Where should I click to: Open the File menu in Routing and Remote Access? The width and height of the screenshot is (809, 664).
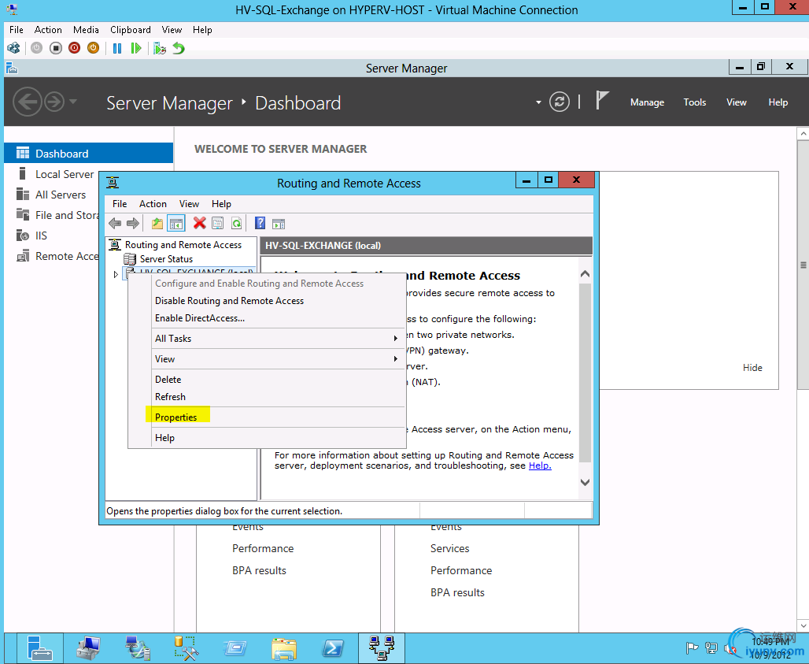click(x=120, y=204)
